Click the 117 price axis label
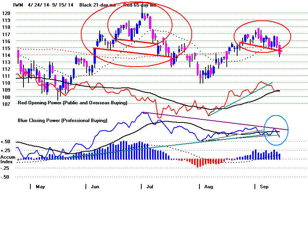The height and width of the screenshot is (231, 308). pyautogui.click(x=6, y=34)
